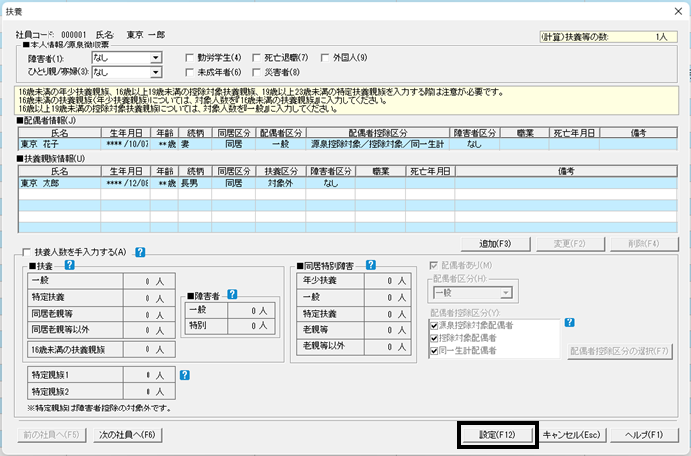Screen dimensions: 691x456
Task: Click the 年少扶養 count field
Action: click(x=388, y=281)
